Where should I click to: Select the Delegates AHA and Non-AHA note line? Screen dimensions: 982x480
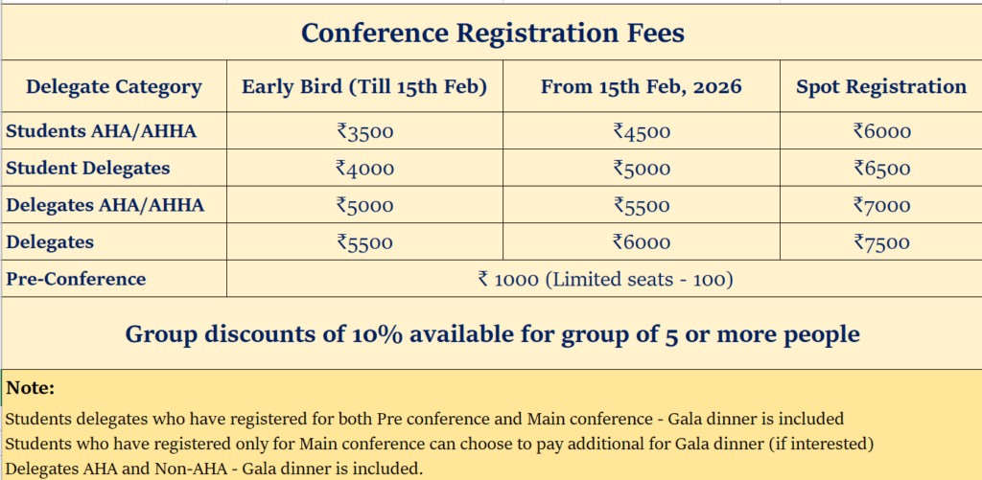click(214, 469)
